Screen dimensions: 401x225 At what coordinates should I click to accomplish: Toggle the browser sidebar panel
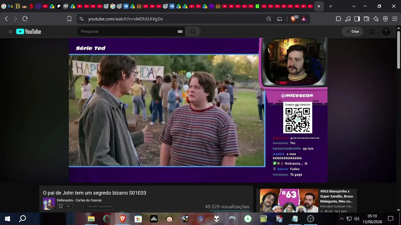(x=357, y=19)
